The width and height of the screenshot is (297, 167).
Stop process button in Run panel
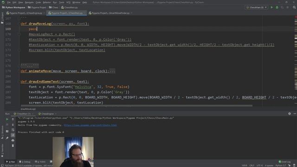pyautogui.click(x=7, y=125)
